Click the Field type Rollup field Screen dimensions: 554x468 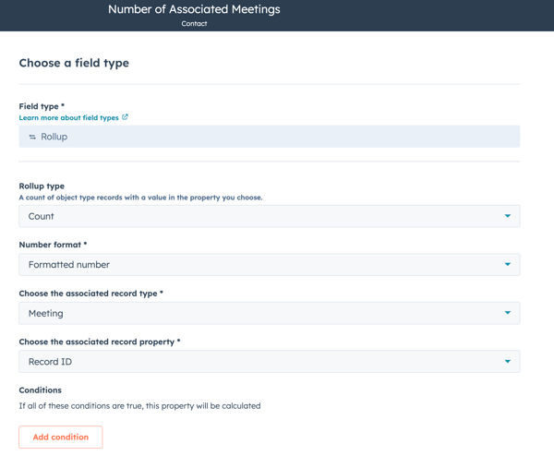pos(269,137)
